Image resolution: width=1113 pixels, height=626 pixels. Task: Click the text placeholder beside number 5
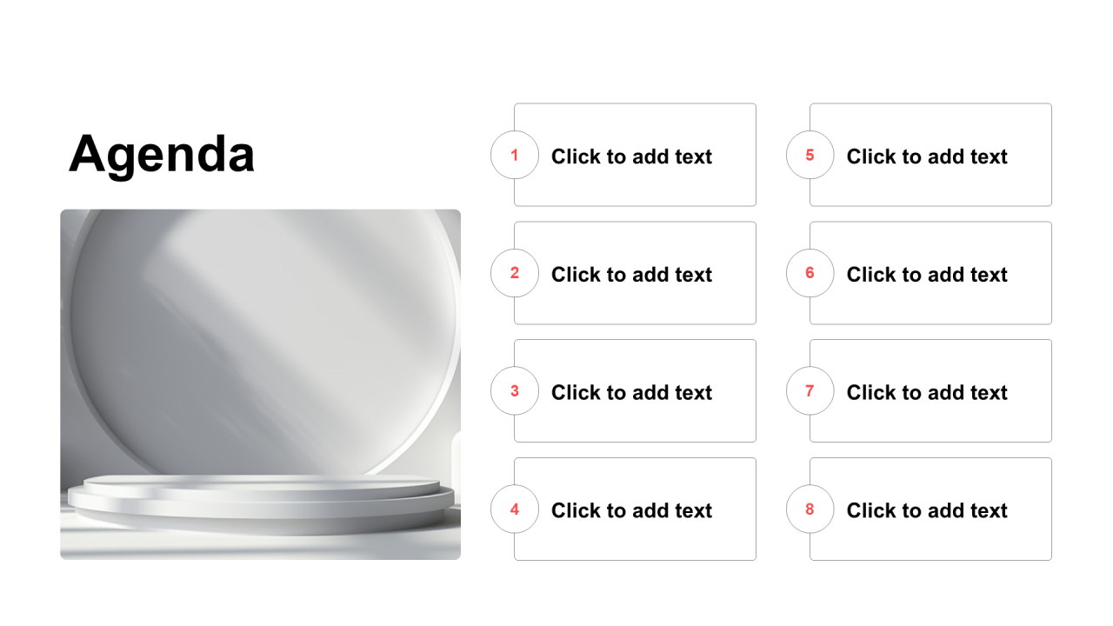click(x=930, y=155)
